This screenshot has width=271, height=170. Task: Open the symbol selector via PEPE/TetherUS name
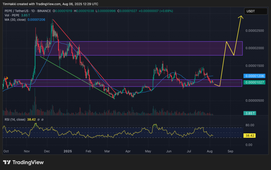(x=16, y=11)
